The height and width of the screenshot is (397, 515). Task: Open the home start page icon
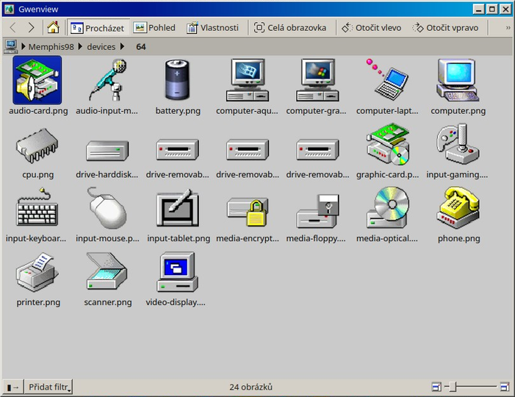pos(53,28)
